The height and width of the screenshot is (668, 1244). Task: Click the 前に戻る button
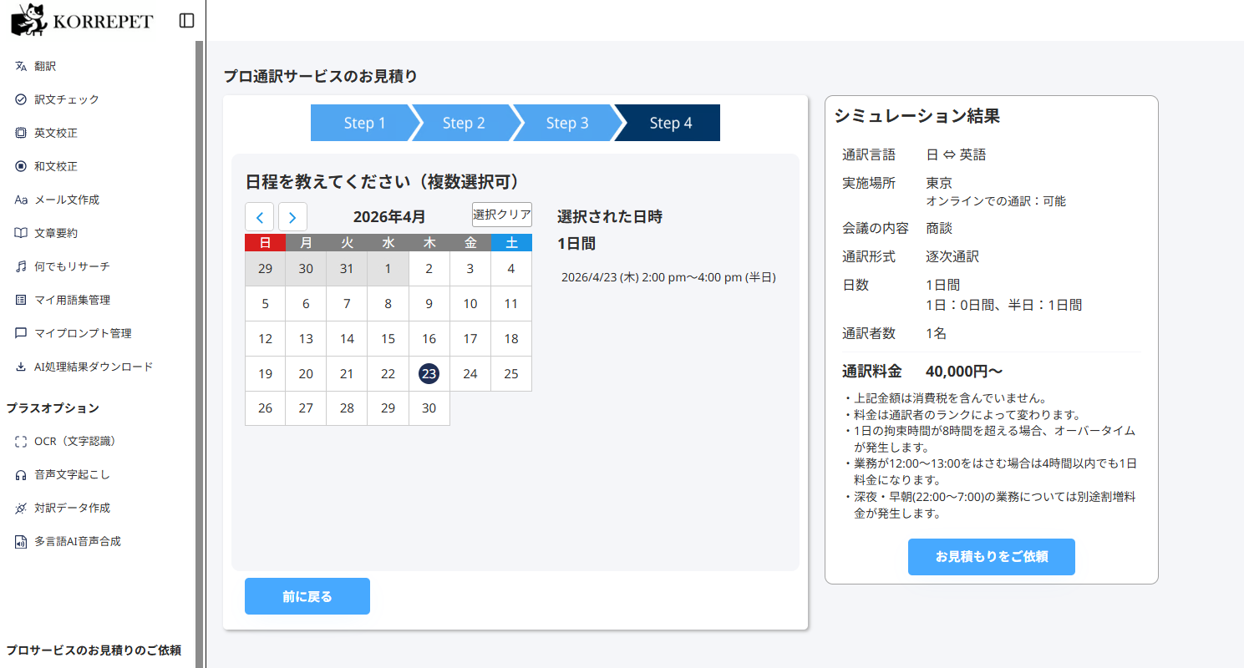[x=307, y=596]
